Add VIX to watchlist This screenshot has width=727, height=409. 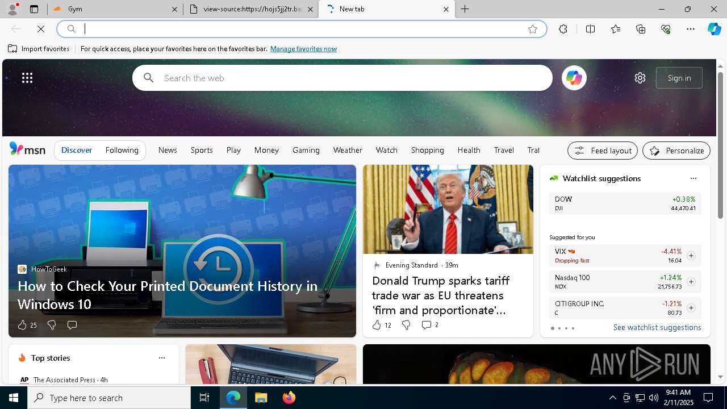(691, 256)
